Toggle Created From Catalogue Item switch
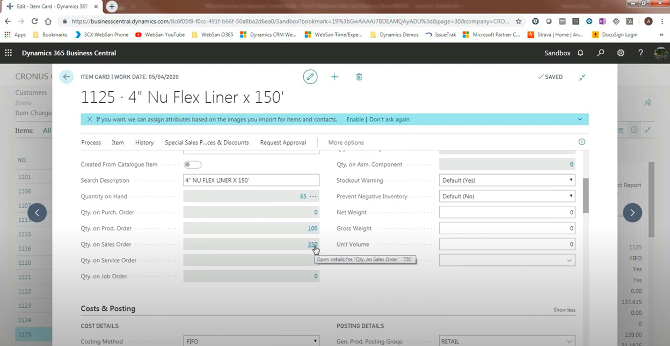The width and height of the screenshot is (670, 346). pyautogui.click(x=192, y=164)
